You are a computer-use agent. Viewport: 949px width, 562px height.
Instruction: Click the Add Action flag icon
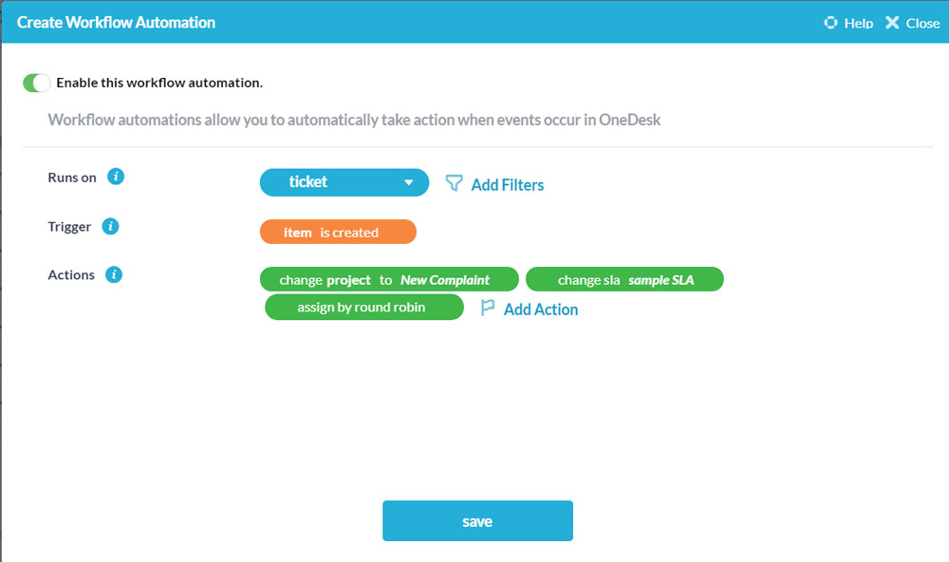click(x=488, y=308)
